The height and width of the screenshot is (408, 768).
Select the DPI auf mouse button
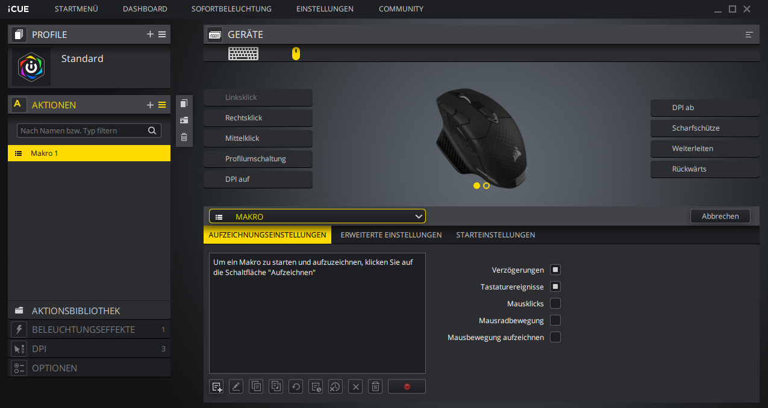258,179
